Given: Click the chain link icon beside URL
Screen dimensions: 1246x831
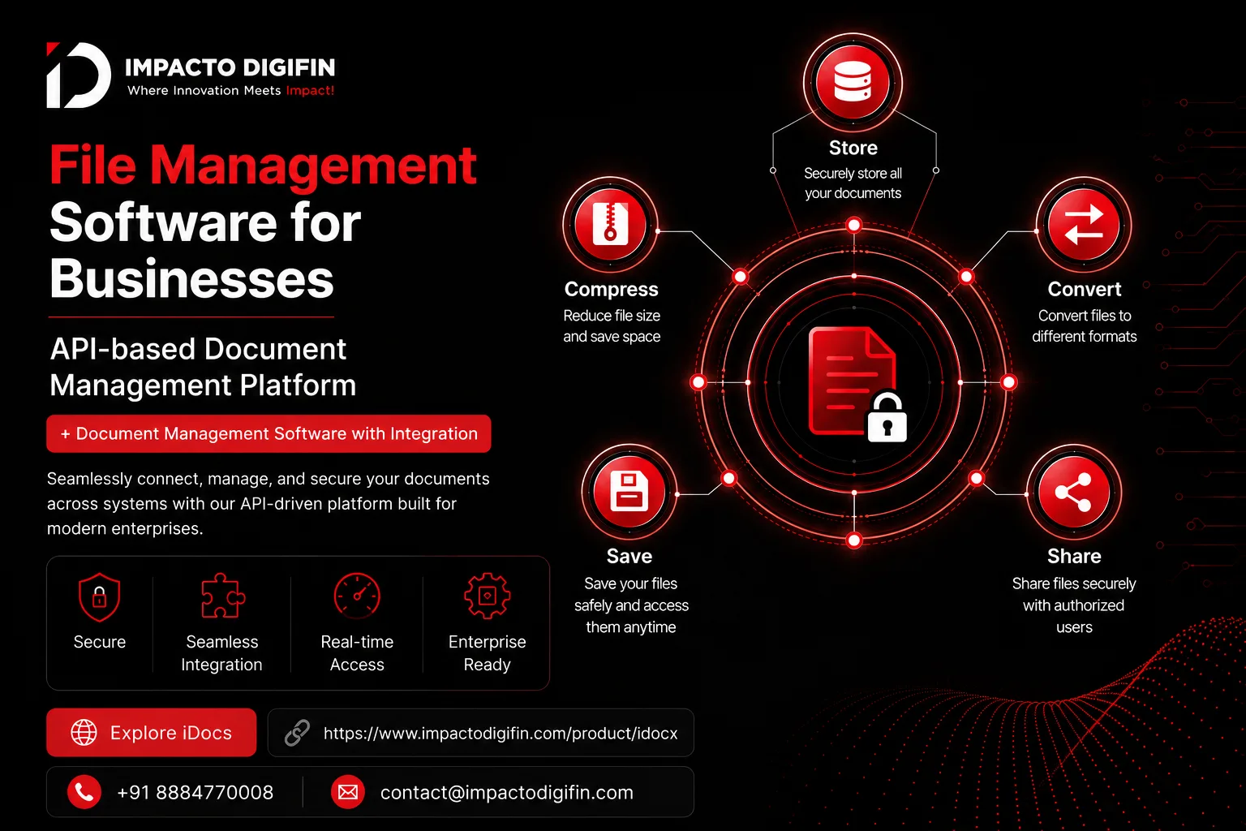Looking at the screenshot, I should [x=297, y=733].
